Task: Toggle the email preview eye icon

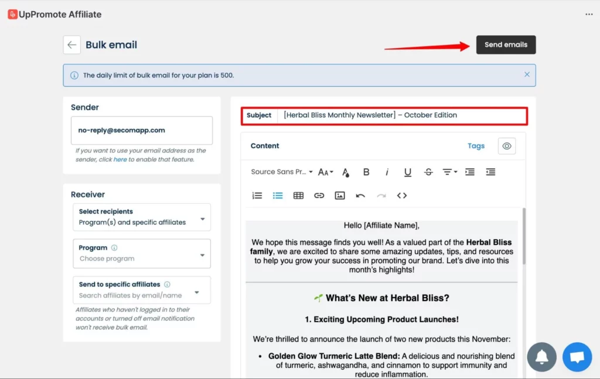Action: click(507, 146)
